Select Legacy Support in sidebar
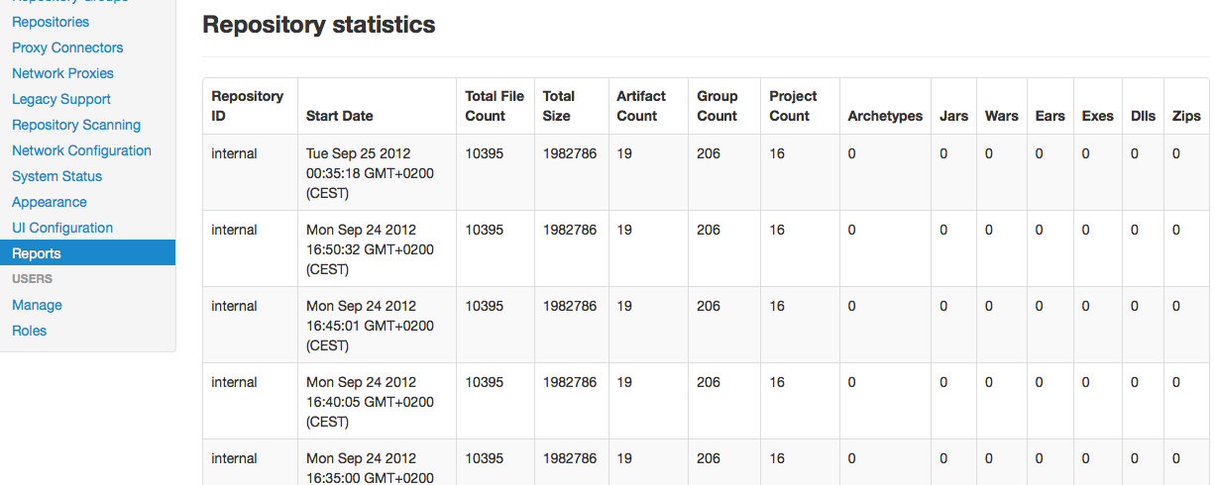This screenshot has width=1215, height=485. coord(61,99)
